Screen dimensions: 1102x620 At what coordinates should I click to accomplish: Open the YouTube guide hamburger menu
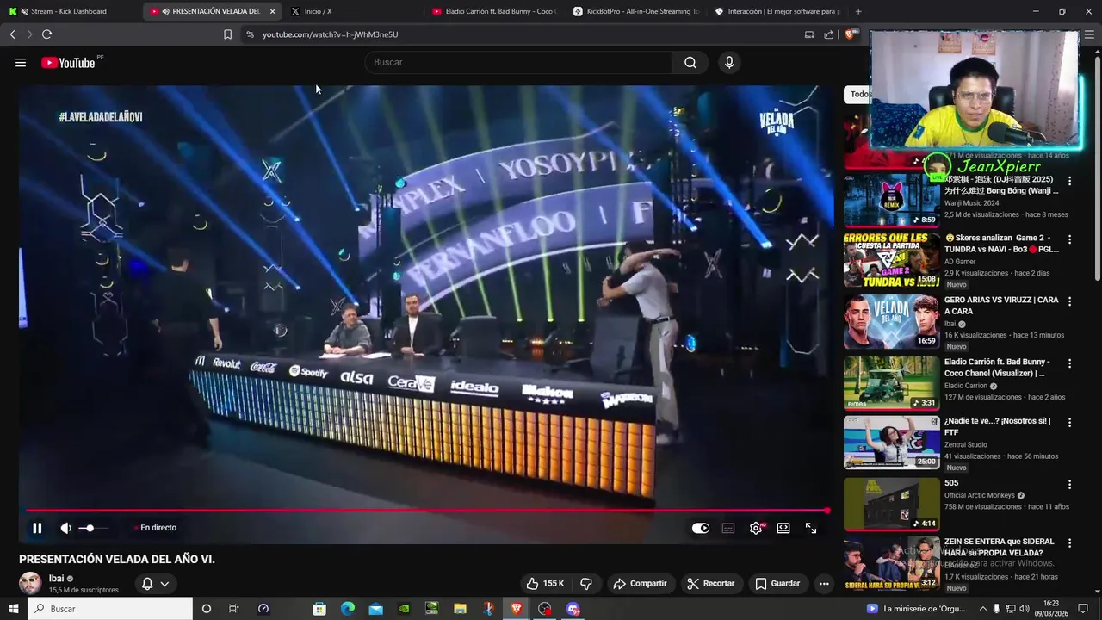coord(21,63)
